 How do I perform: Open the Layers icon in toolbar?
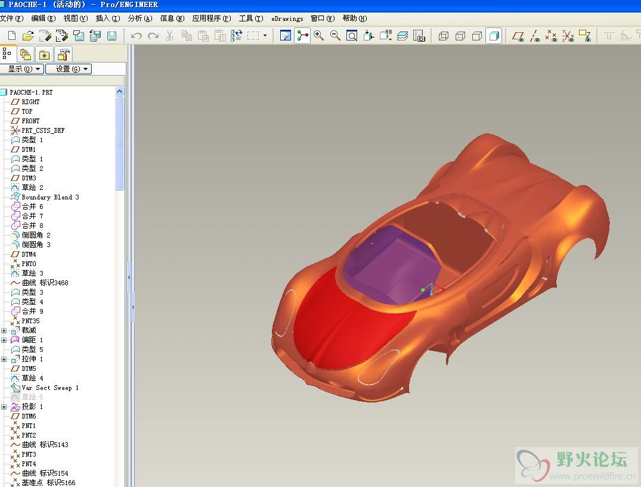click(x=402, y=36)
